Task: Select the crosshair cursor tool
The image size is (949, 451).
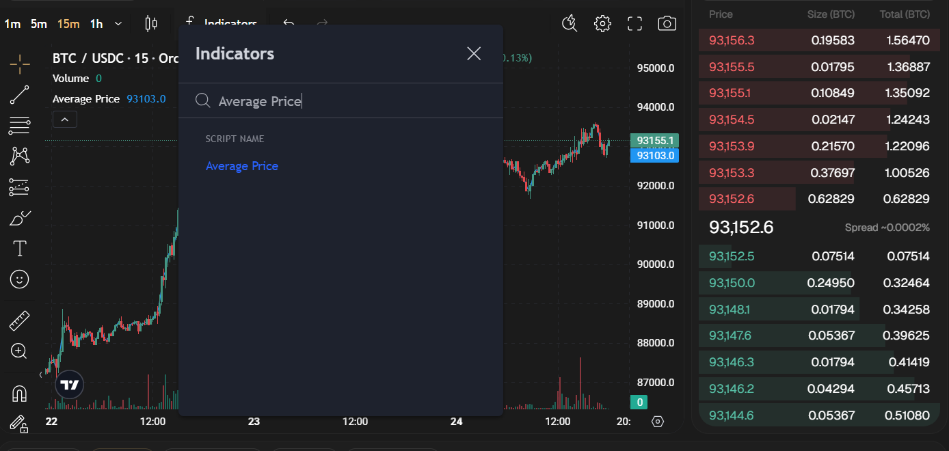Action: click(20, 64)
